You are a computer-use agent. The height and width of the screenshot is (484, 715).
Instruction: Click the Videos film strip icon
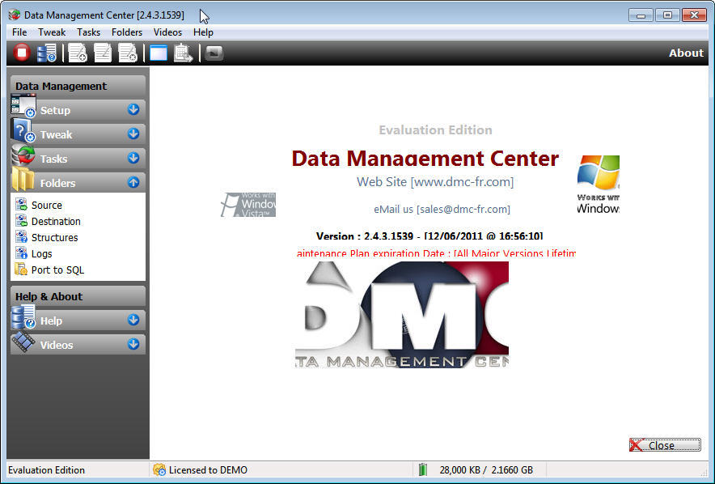pyautogui.click(x=23, y=342)
